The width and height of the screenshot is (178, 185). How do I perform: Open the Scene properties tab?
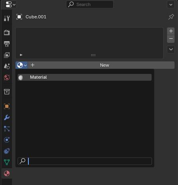tap(7, 66)
